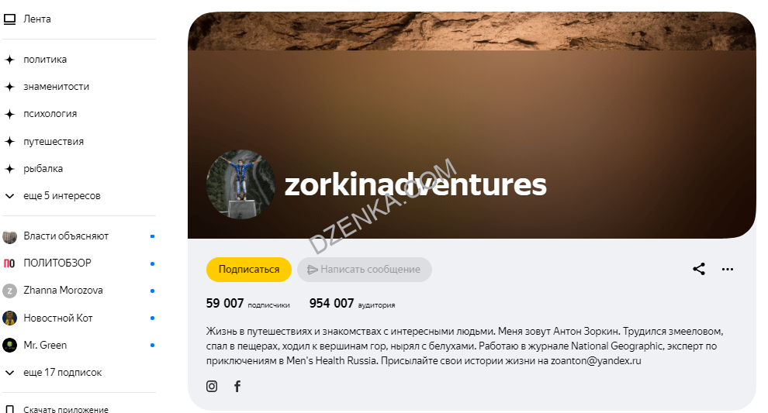Click the Лента feed icon
The width and height of the screenshot is (768, 413).
[x=10, y=19]
